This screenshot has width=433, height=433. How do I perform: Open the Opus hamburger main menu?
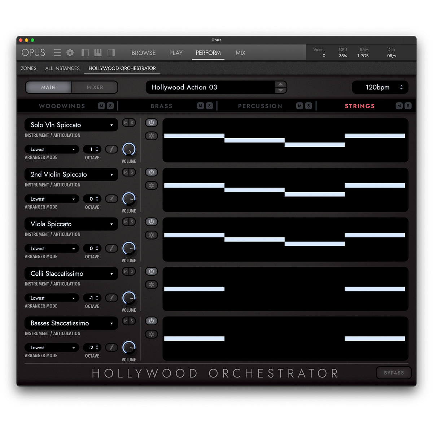(x=57, y=53)
